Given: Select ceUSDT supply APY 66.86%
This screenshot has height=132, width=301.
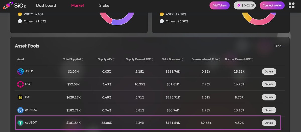Looking at the screenshot, I should (x=107, y=123).
